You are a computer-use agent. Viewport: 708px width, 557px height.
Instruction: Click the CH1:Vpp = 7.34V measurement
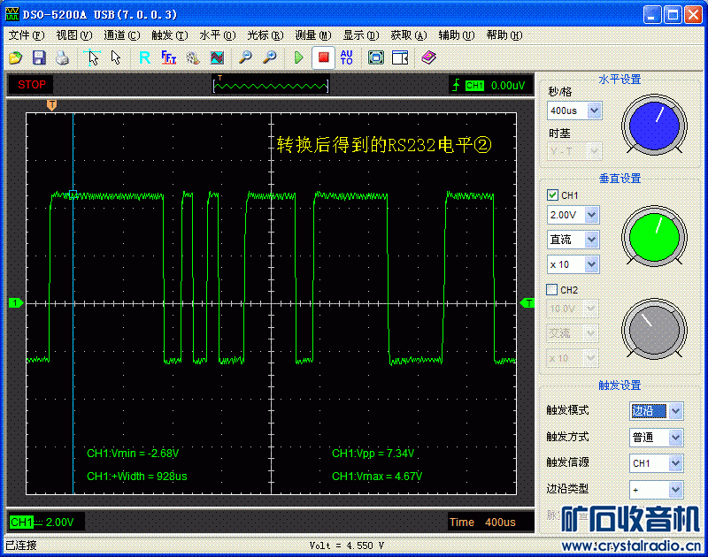(x=373, y=454)
